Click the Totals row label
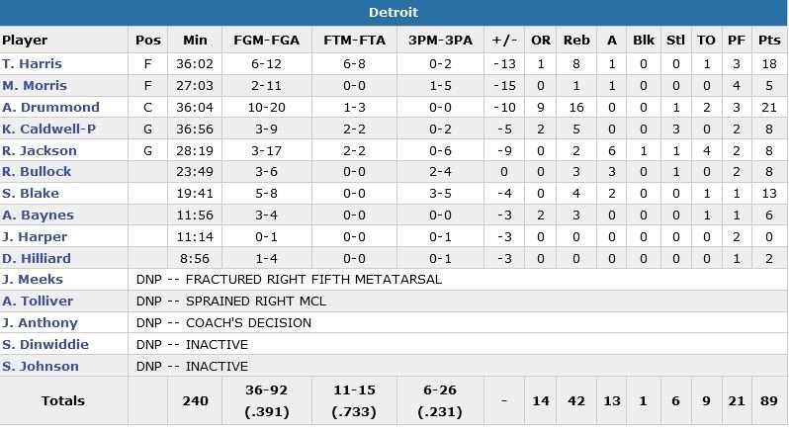This screenshot has height=432, width=789. point(63,400)
